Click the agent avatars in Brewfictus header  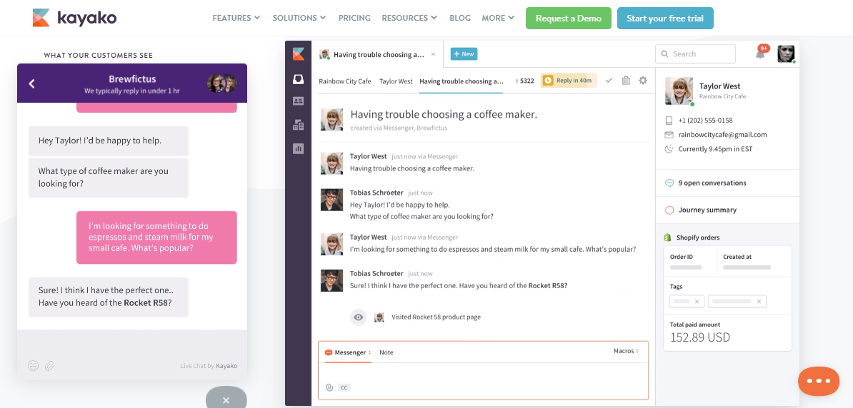[x=222, y=83]
